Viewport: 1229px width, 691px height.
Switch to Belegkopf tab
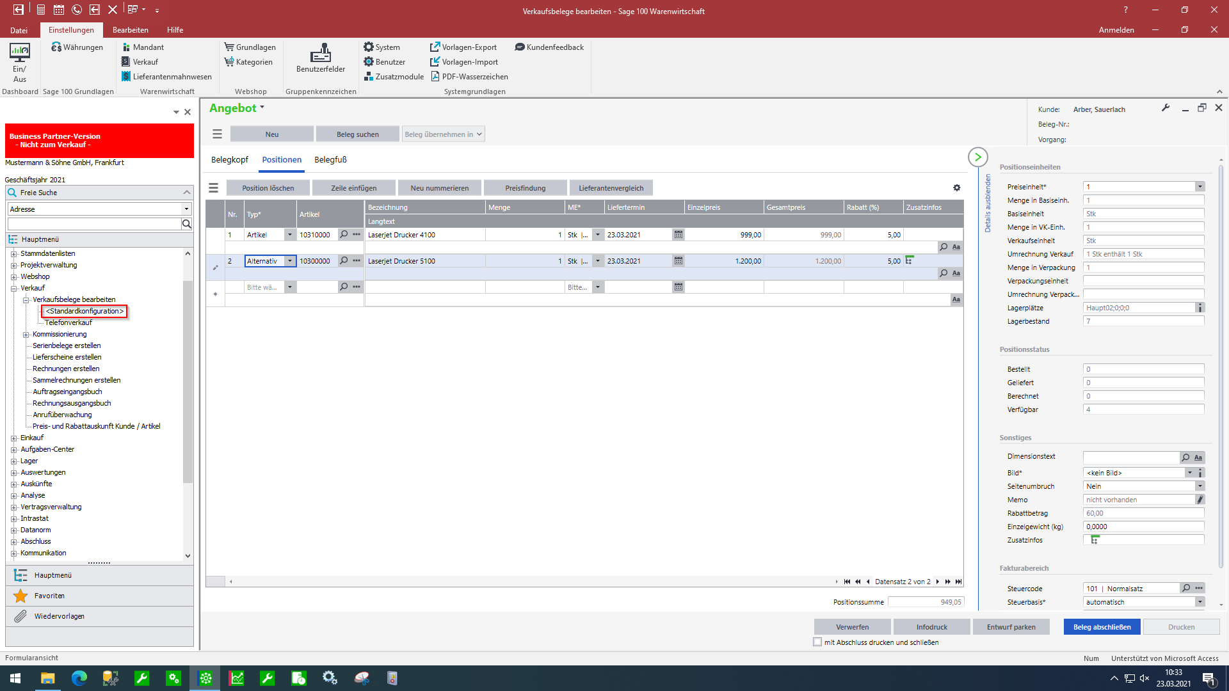click(230, 160)
